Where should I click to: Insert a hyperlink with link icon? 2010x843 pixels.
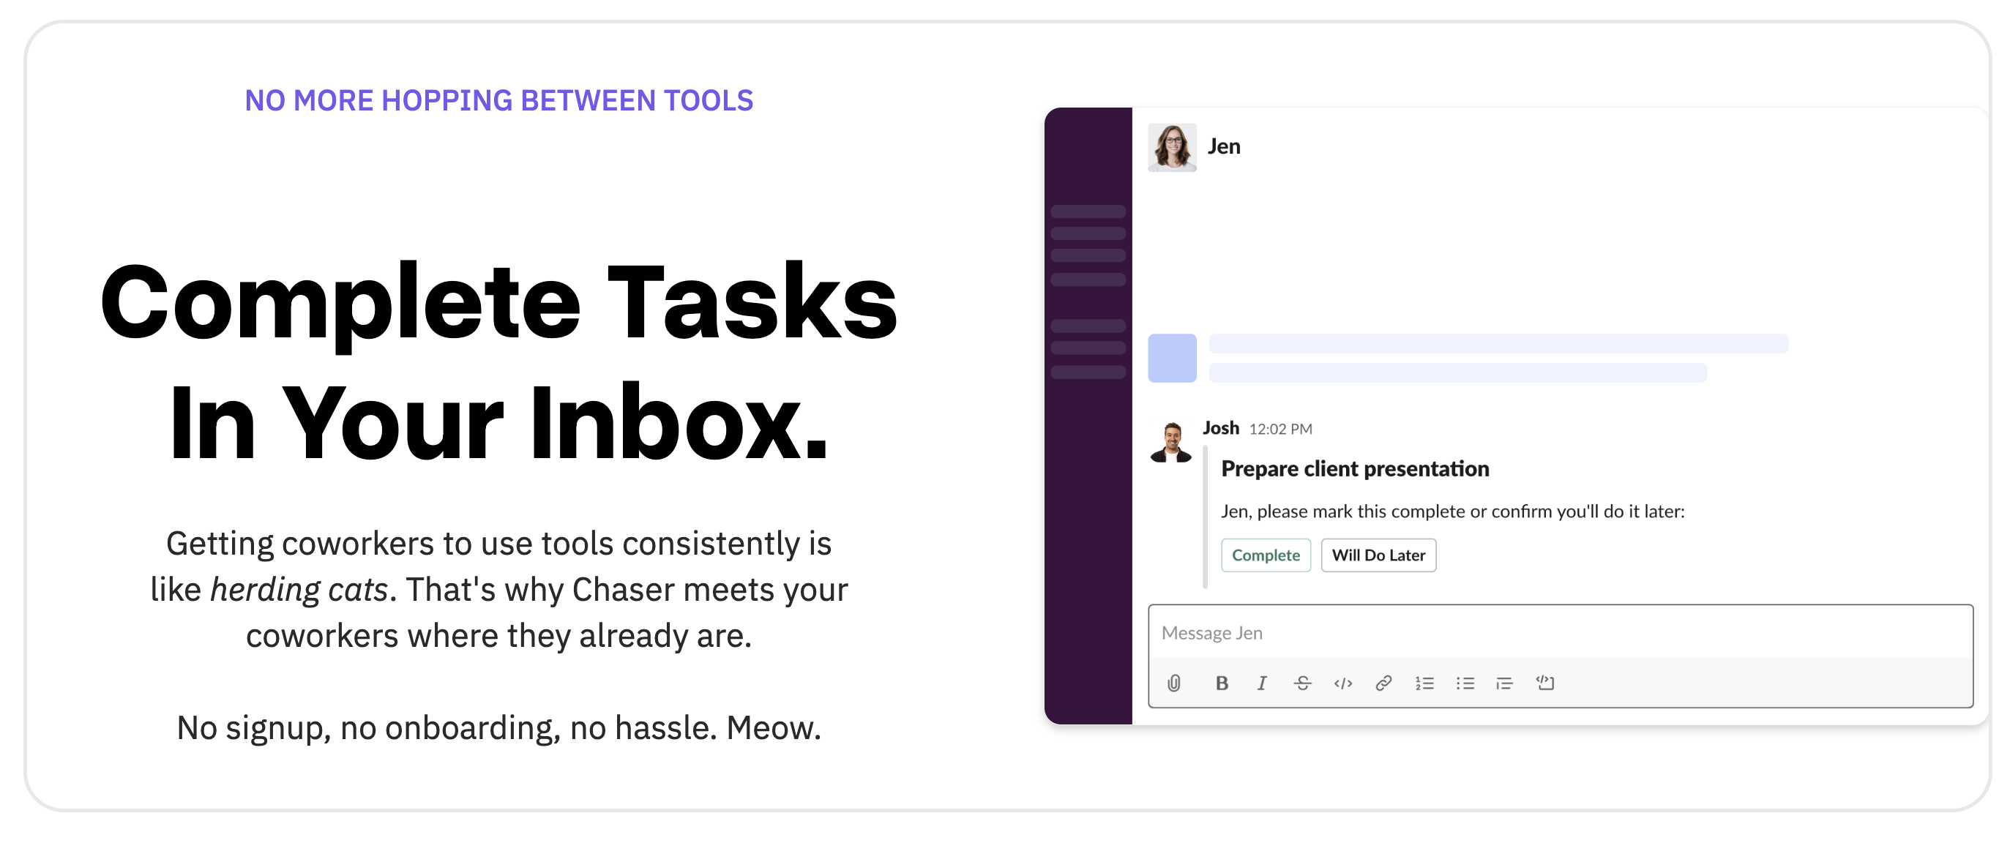pos(1383,683)
